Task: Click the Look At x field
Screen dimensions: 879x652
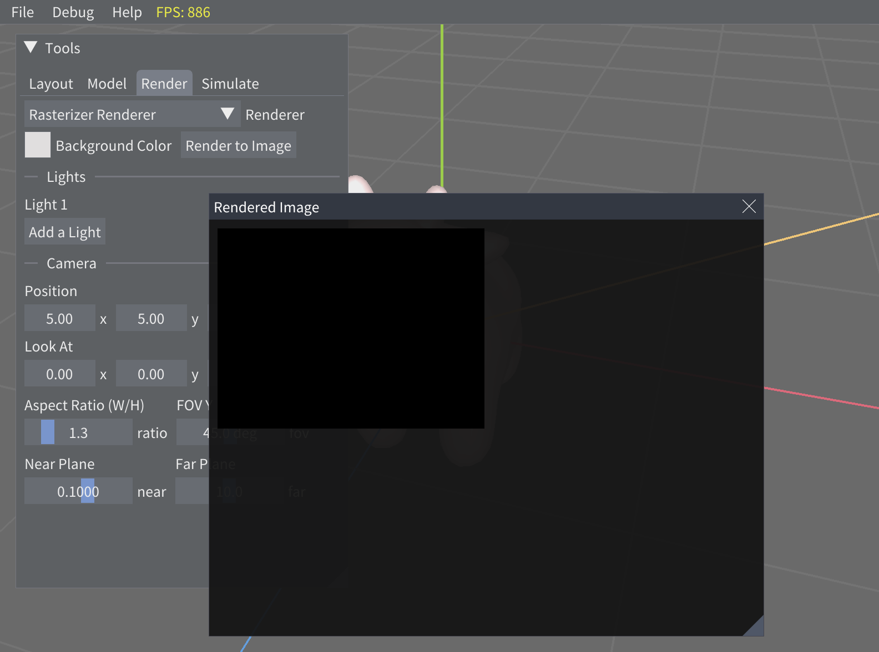Action: (x=59, y=374)
